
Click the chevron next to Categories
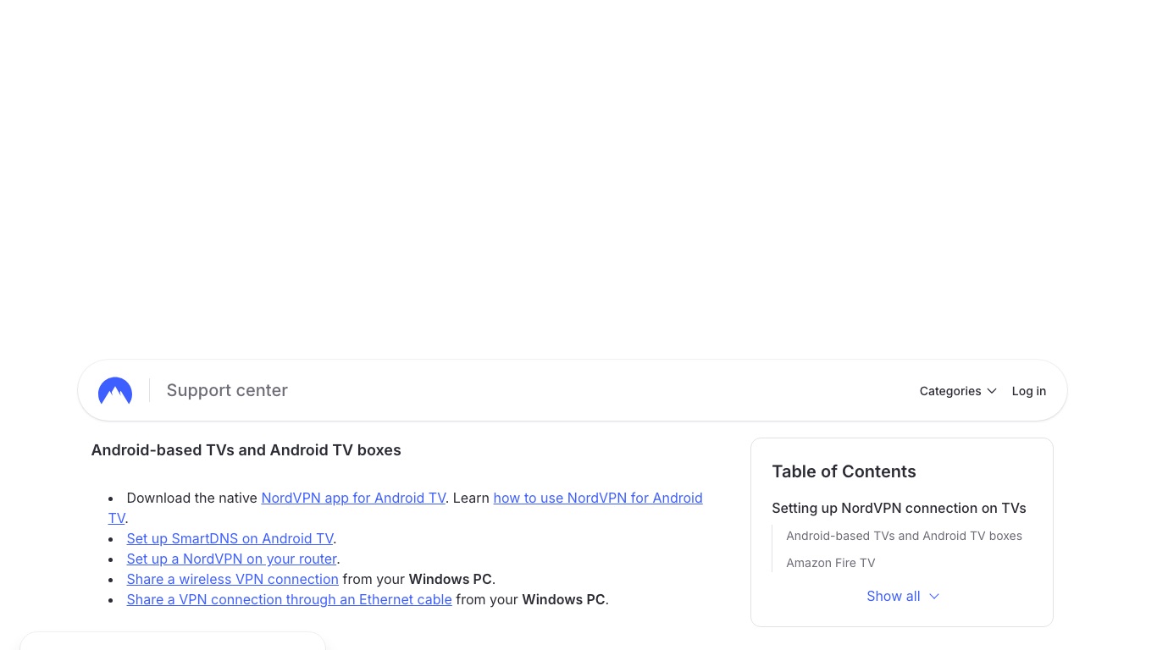pyautogui.click(x=992, y=391)
